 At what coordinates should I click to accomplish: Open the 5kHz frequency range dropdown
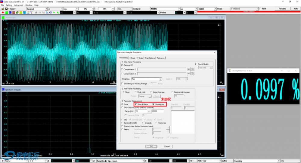tap(27, 161)
